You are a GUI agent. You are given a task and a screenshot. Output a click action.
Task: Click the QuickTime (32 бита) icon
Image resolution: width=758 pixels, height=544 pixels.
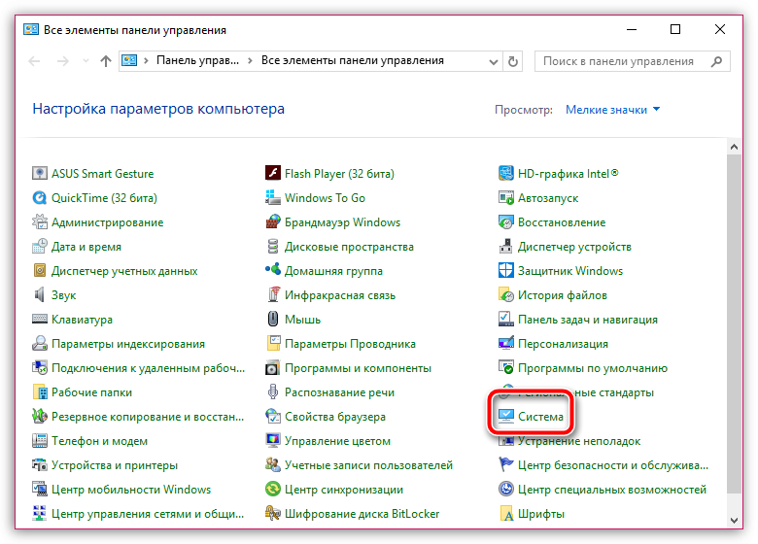(40, 198)
